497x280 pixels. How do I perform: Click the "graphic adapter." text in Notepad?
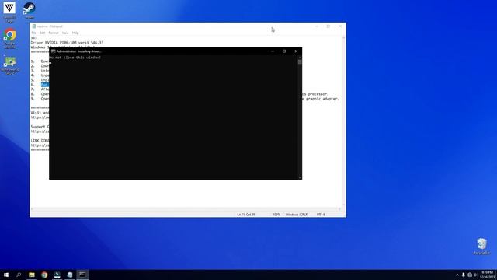coord(322,99)
